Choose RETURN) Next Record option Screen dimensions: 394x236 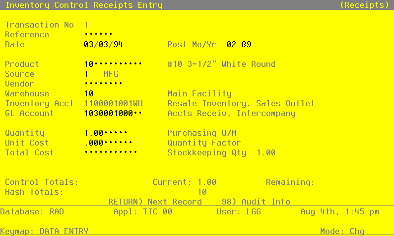pos(155,202)
